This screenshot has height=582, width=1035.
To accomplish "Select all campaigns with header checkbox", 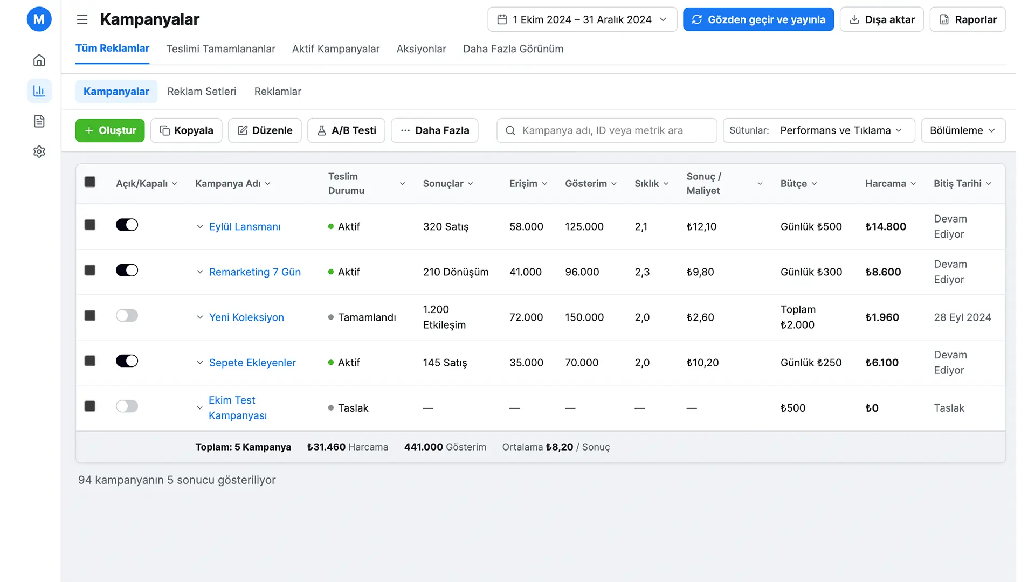I will [x=90, y=182].
